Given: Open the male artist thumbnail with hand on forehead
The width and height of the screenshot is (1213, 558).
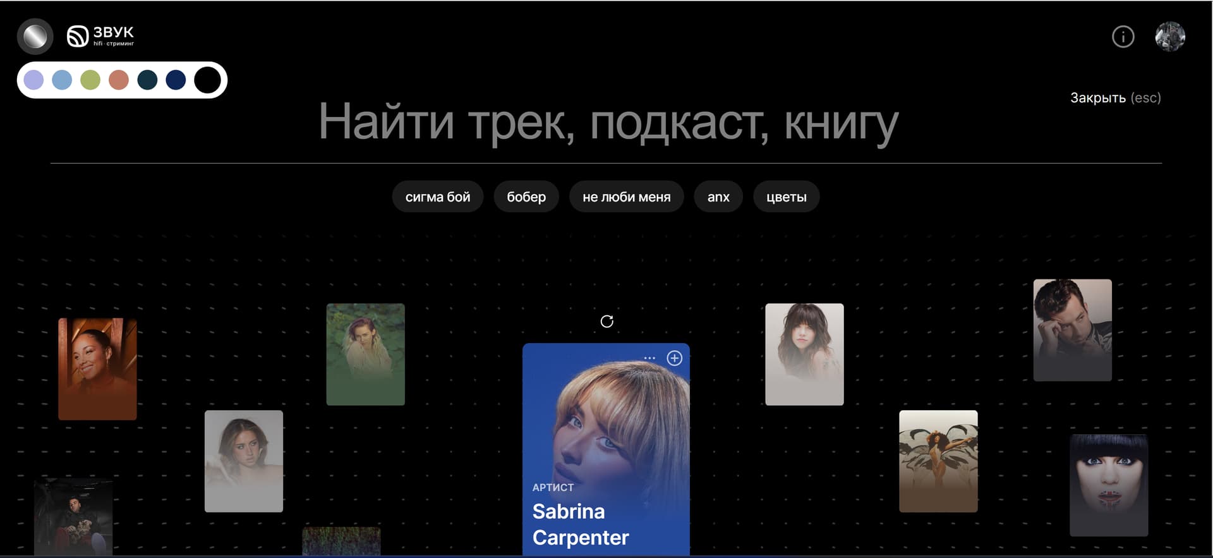Looking at the screenshot, I should pyautogui.click(x=1072, y=330).
